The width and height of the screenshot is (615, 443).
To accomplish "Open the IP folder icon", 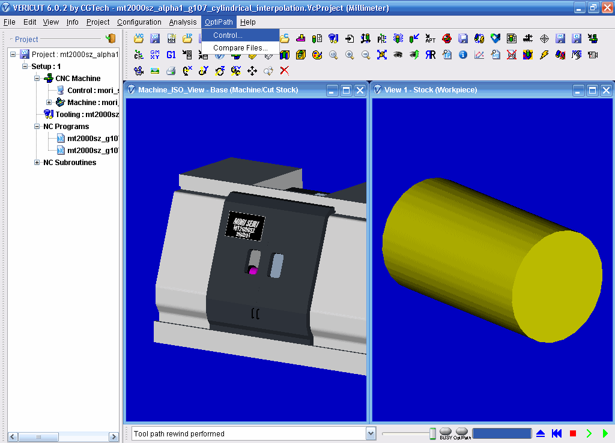I will 187,38.
